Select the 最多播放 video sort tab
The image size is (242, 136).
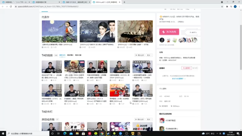click(x=70, y=55)
